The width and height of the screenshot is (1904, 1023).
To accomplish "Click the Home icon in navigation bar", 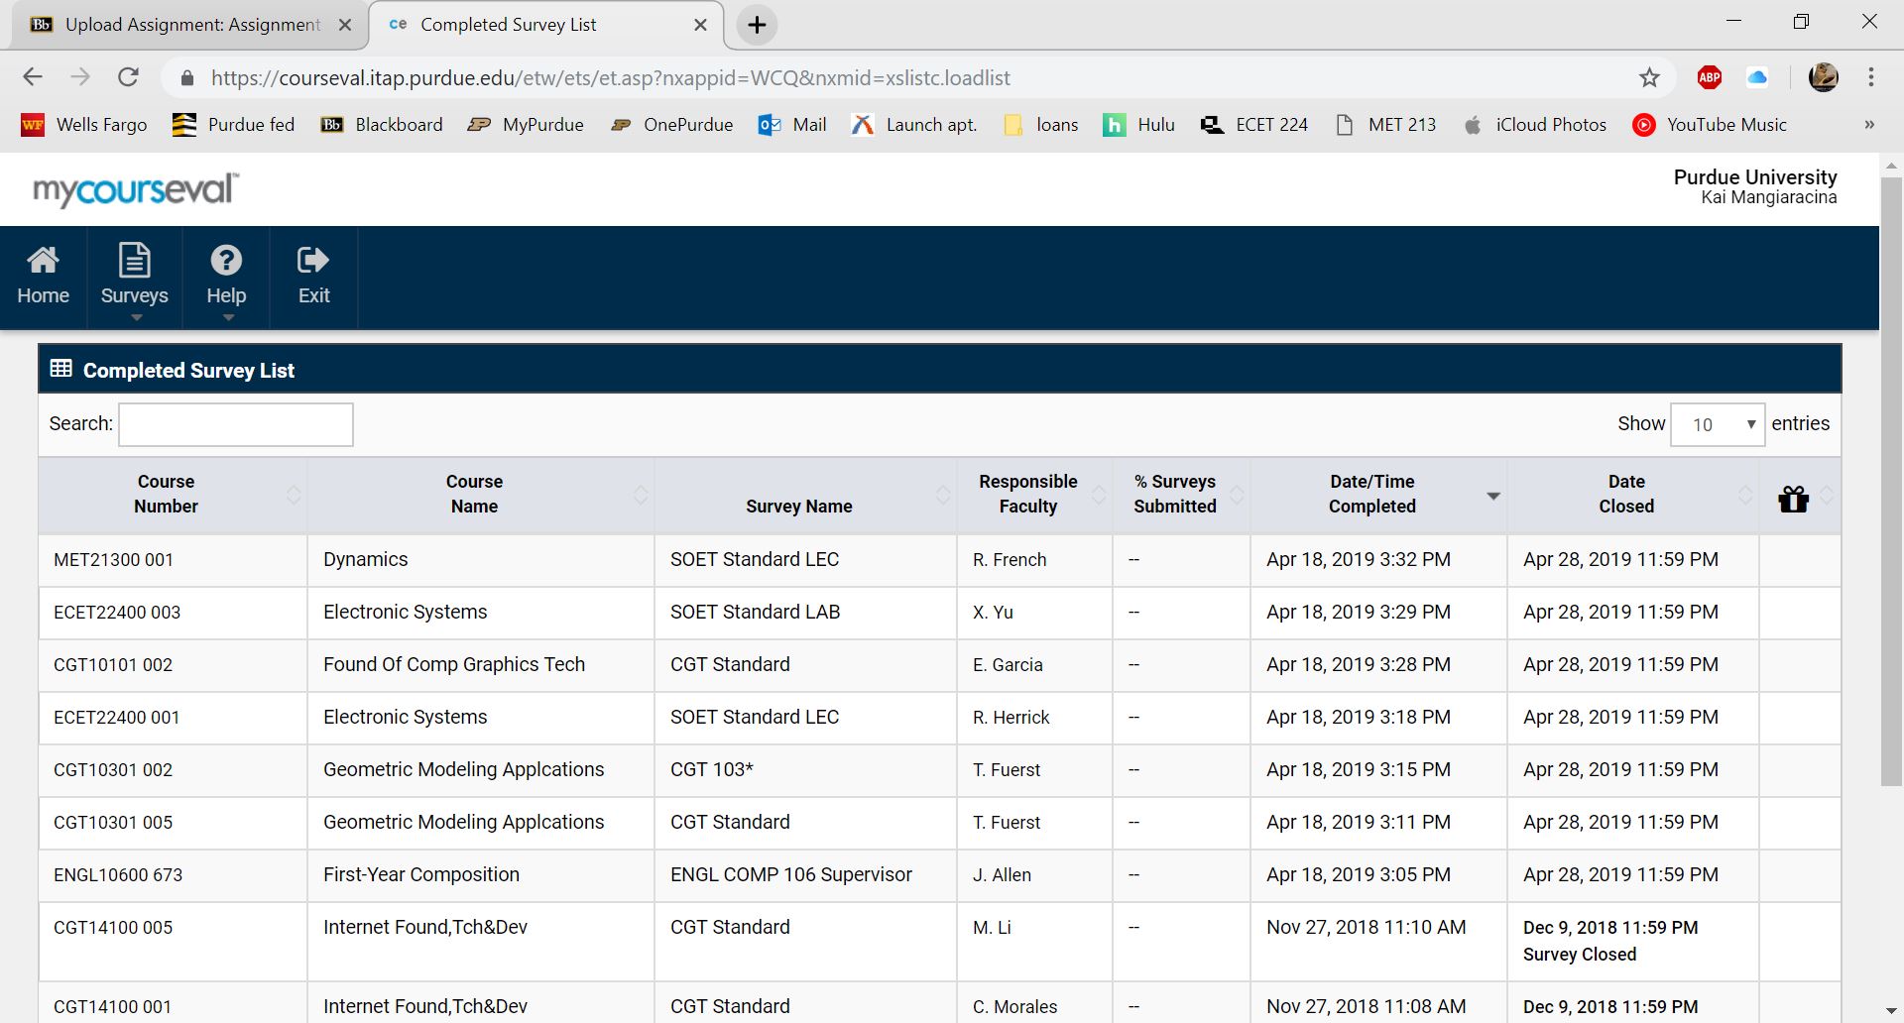I will [43, 276].
